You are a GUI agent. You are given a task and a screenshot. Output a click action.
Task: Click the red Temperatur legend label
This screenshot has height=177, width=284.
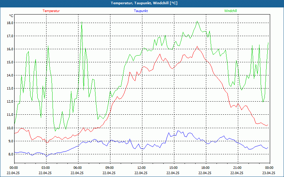[x=51, y=11]
